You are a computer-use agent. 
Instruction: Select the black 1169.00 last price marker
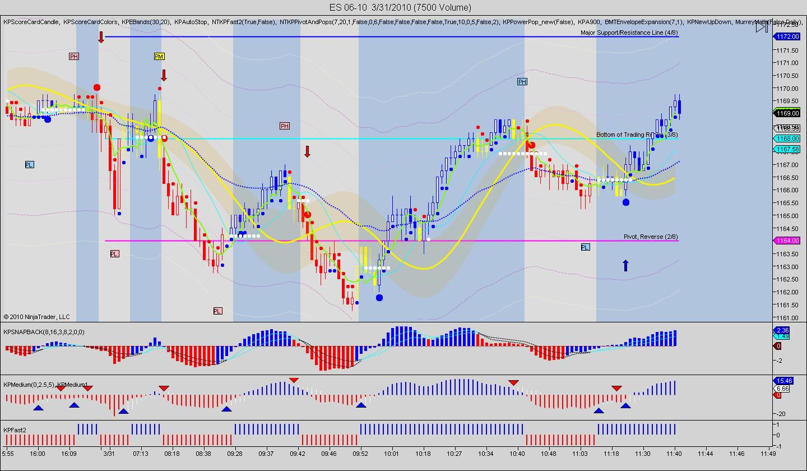pos(787,113)
